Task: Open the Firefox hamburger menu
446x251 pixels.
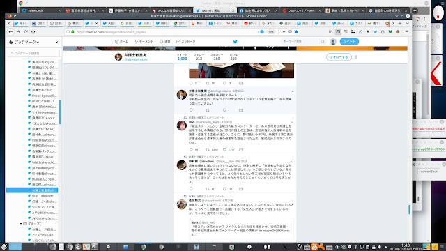Action: 407,32
